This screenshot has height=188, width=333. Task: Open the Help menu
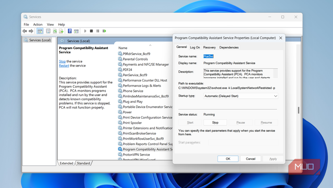[x=61, y=24]
